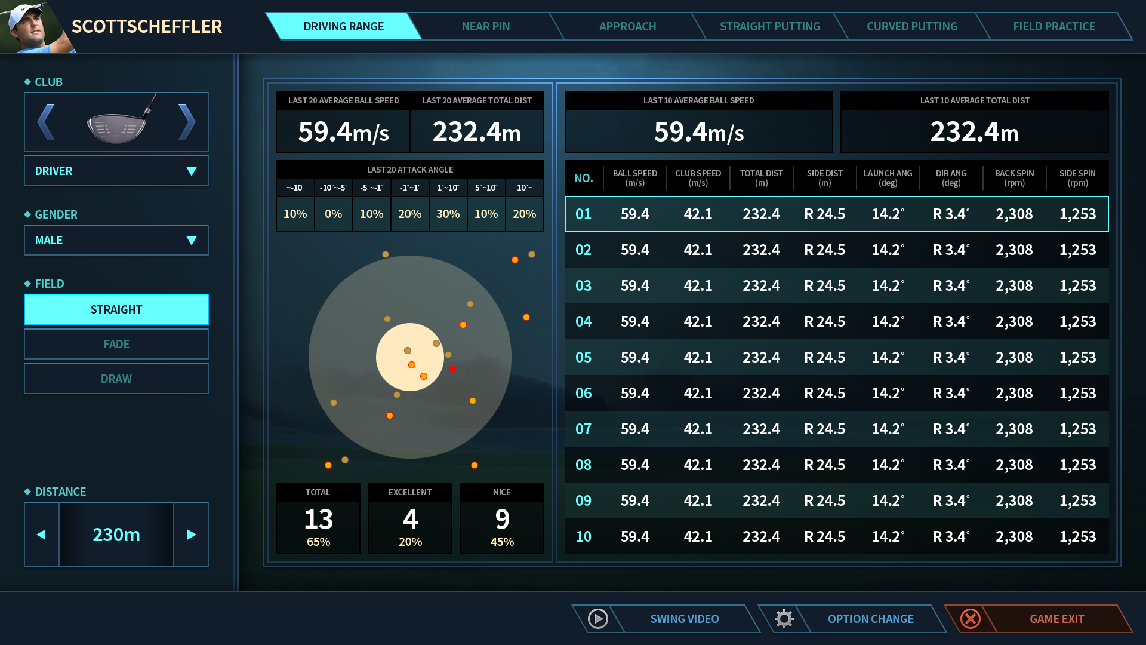1146x645 pixels.
Task: Switch to the CURVED PUTTING tab
Action: click(911, 26)
